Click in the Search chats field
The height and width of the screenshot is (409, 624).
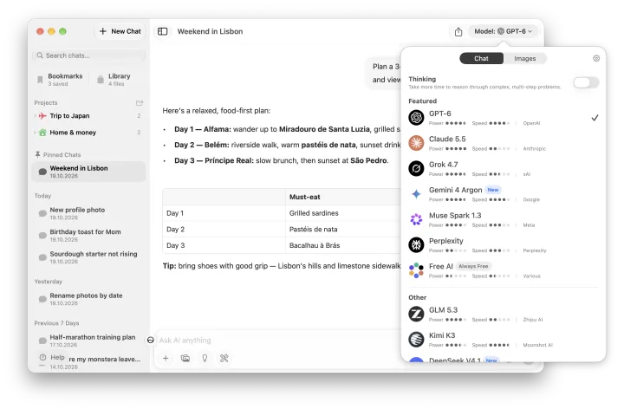[88, 55]
